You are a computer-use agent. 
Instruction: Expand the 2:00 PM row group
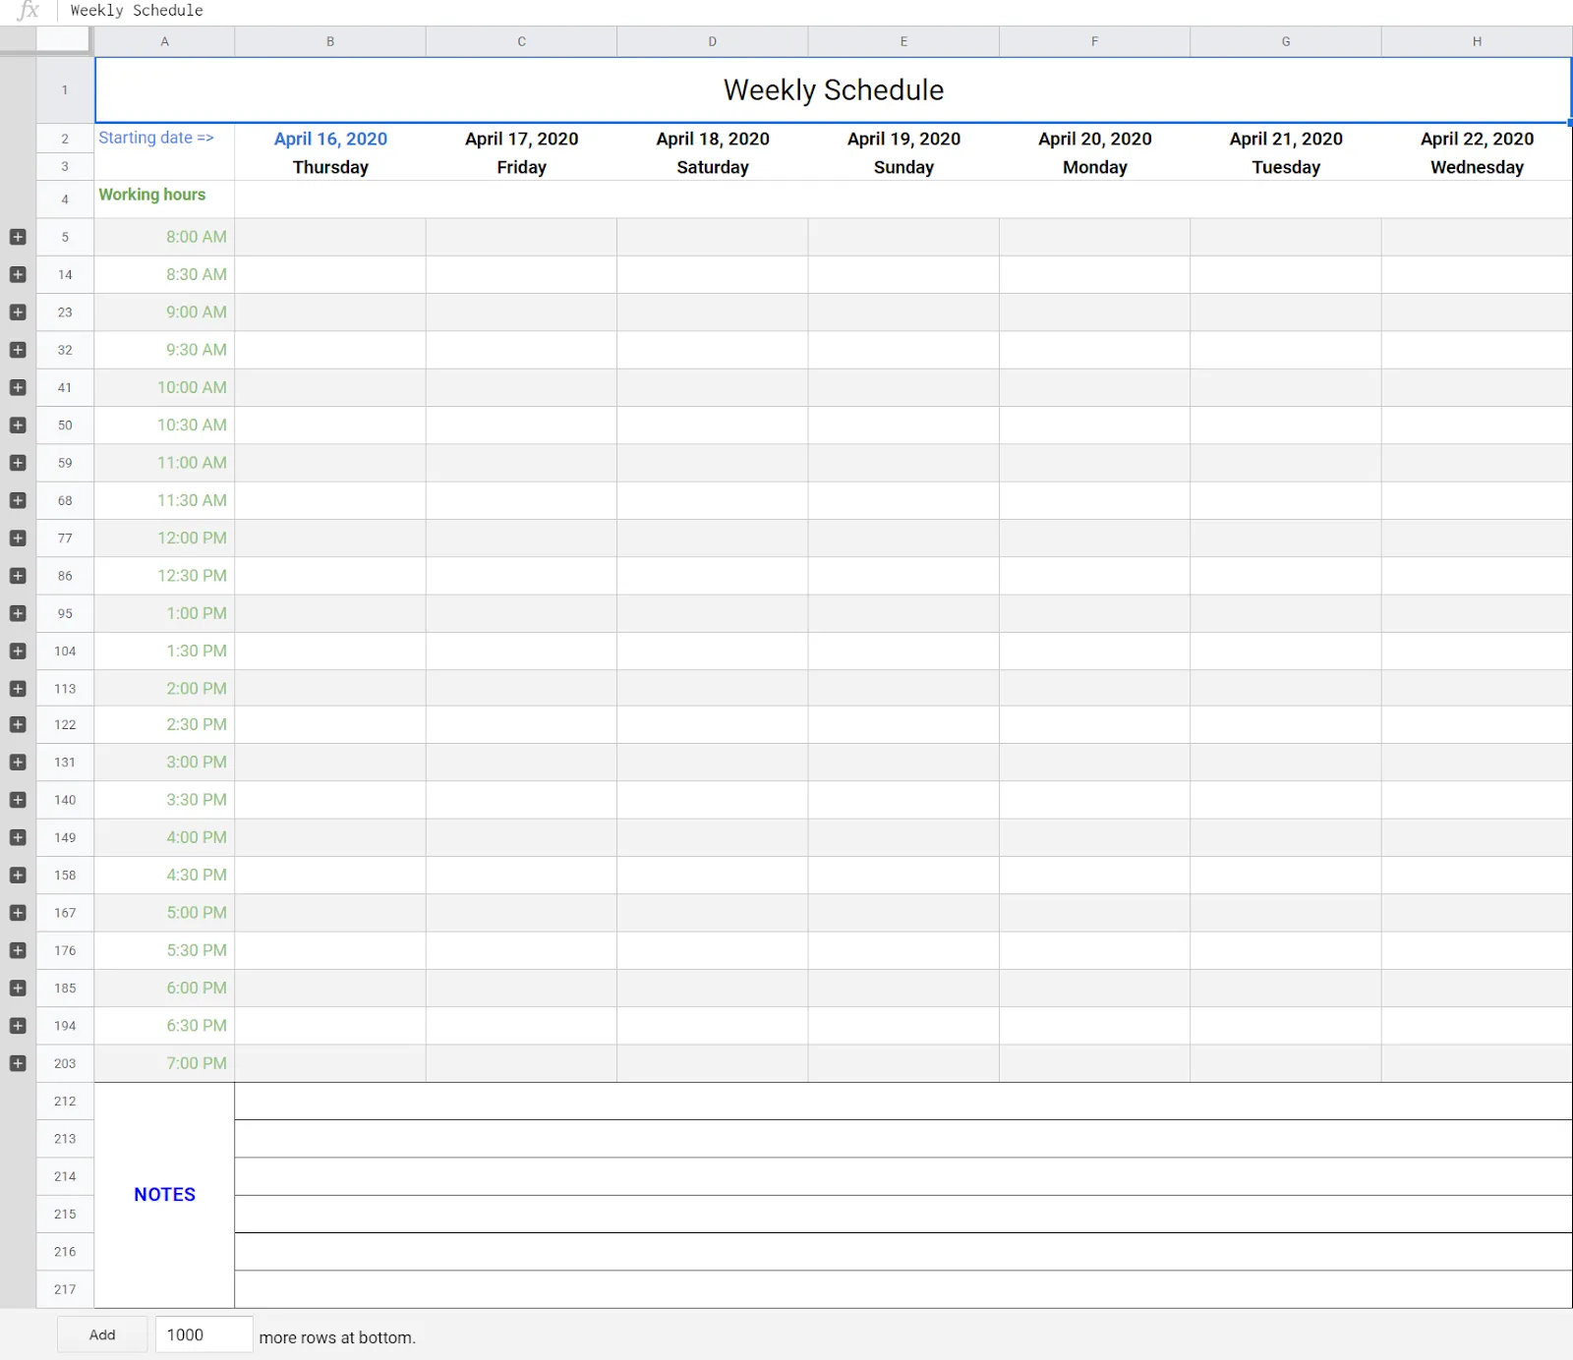17,688
